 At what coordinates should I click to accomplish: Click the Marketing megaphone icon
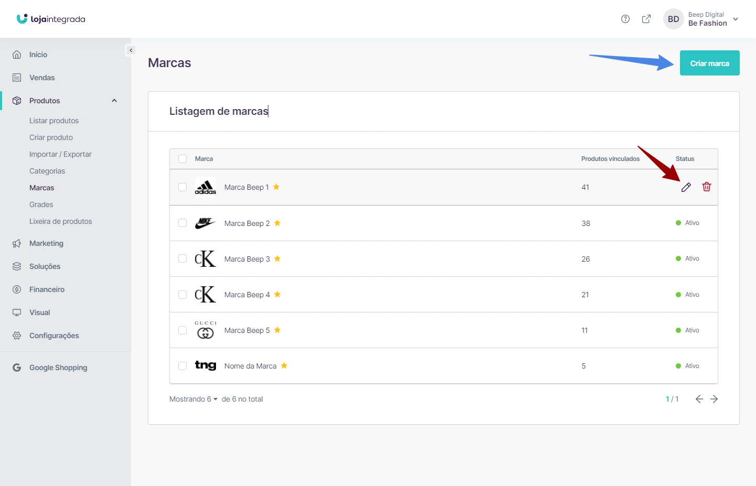tap(17, 243)
